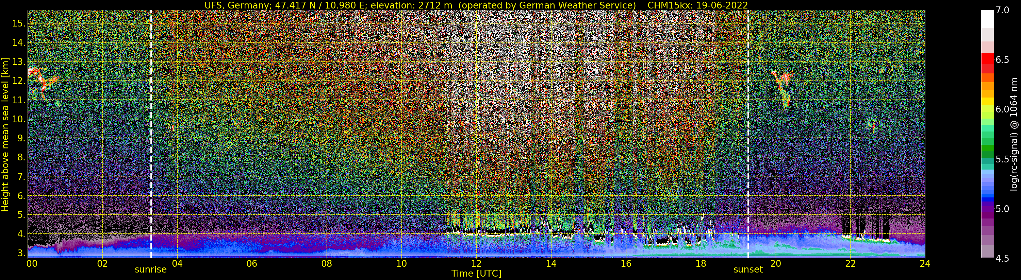
Task: Click the "Time [UTC]" axis label
Action: point(476,274)
